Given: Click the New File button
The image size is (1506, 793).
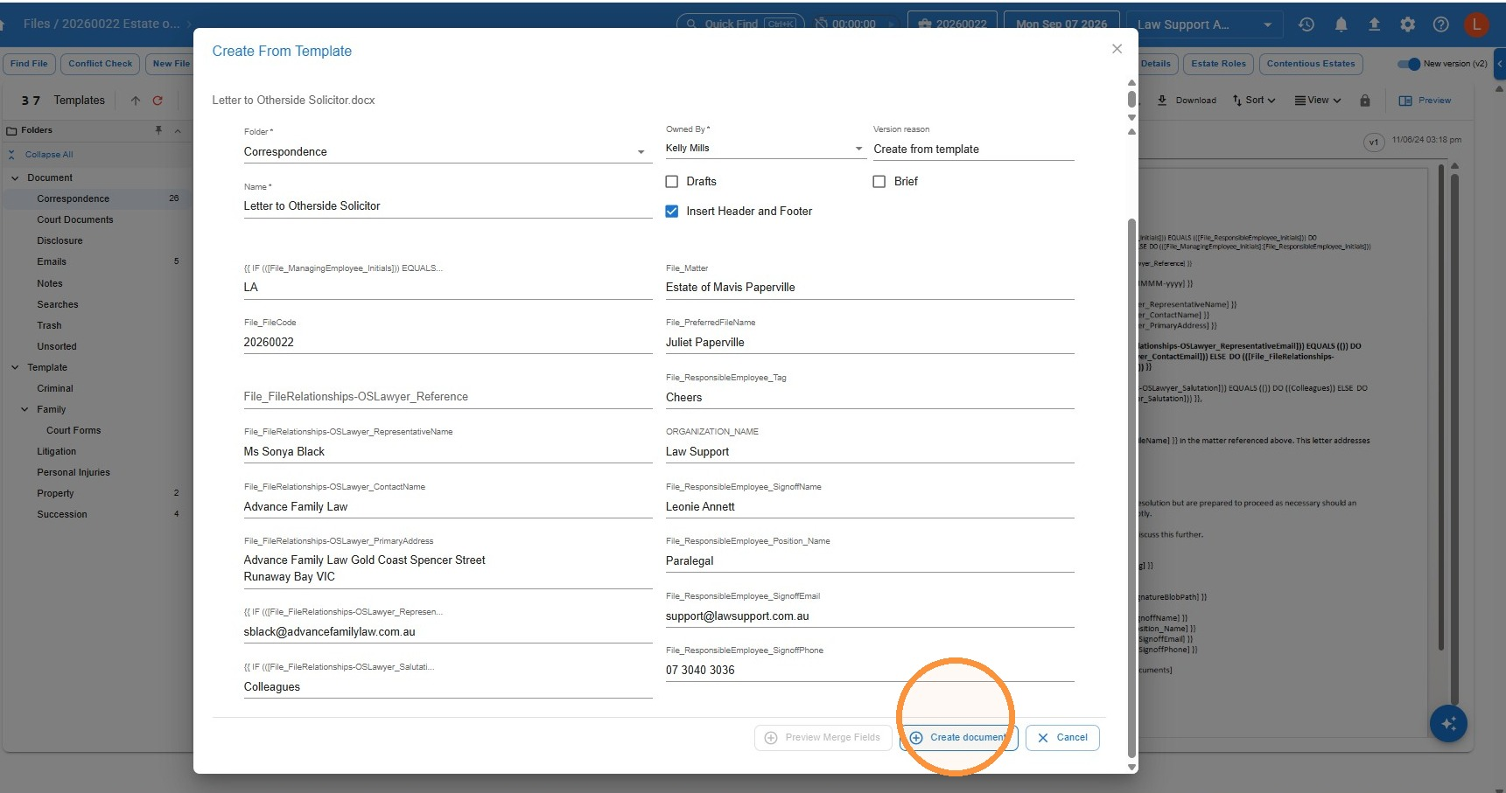Looking at the screenshot, I should click(171, 64).
